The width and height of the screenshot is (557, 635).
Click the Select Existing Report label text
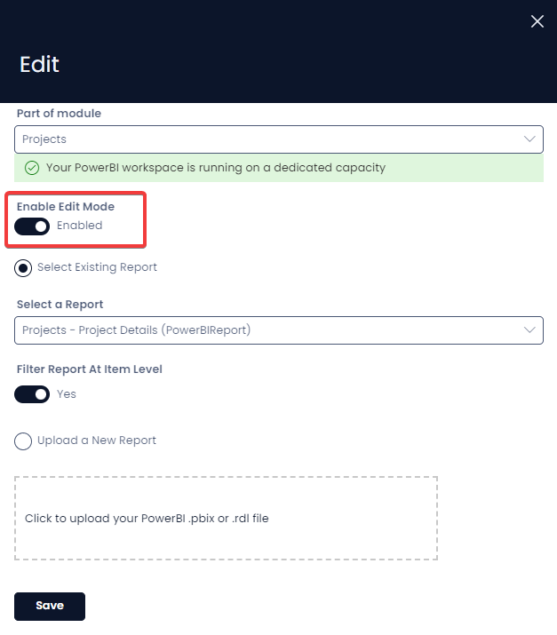[97, 267]
